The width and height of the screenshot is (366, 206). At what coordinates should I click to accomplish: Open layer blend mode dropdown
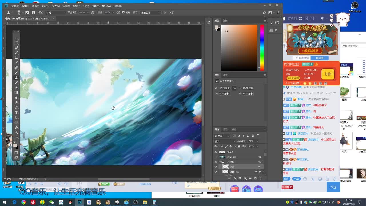(x=225, y=141)
